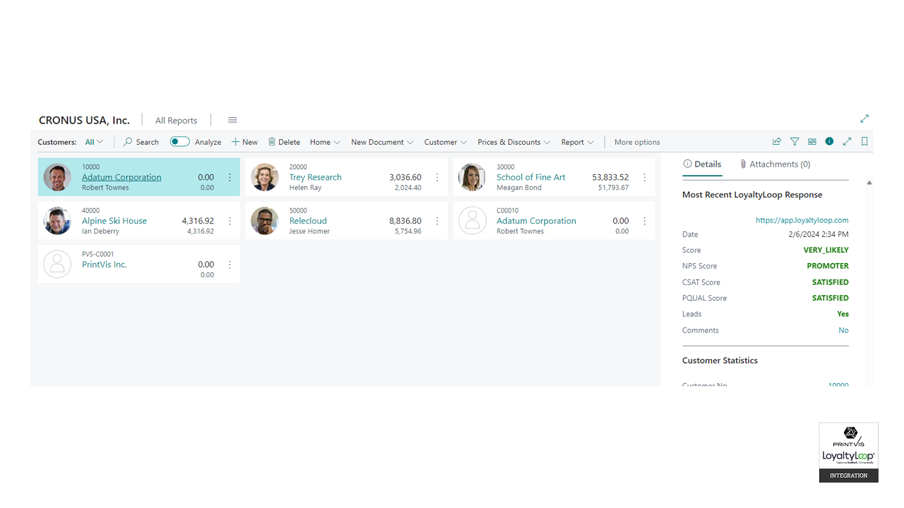Open the Prices & Discounts dropdown

pos(513,142)
